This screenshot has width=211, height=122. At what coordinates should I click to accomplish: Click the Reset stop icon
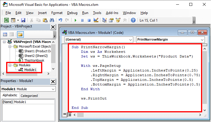tap(89, 20)
